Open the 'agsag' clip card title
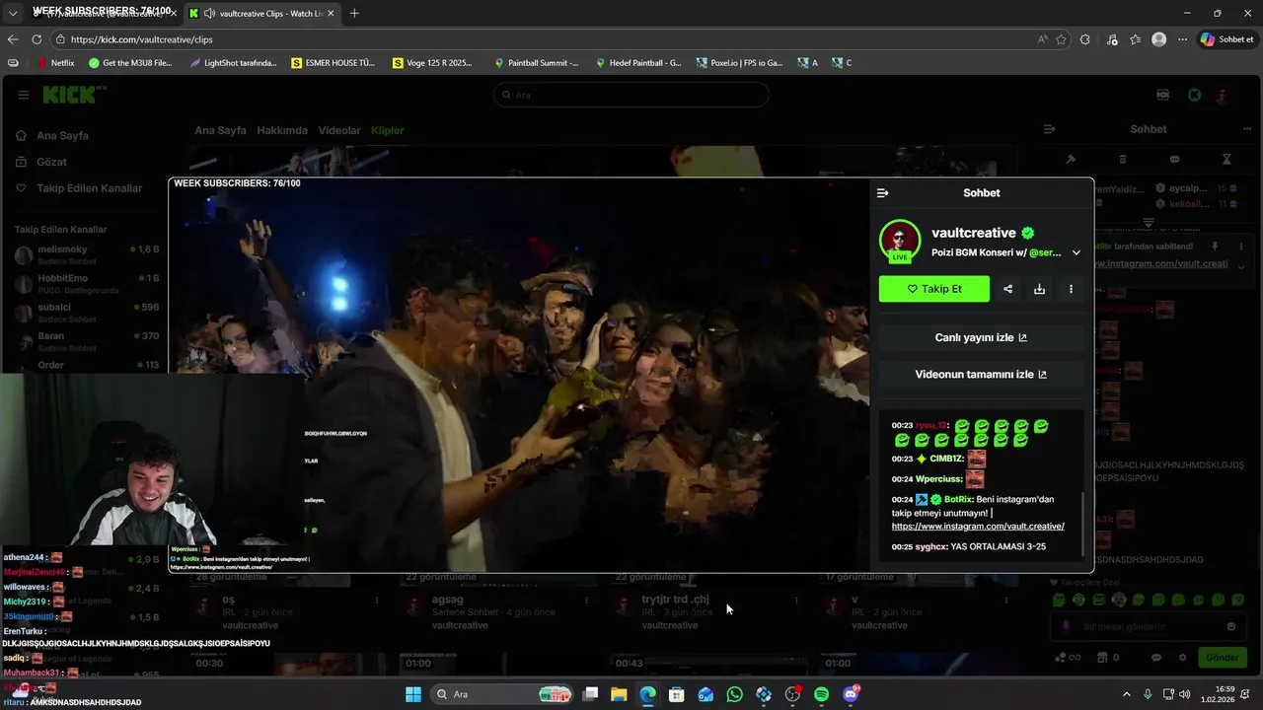 pos(447,600)
